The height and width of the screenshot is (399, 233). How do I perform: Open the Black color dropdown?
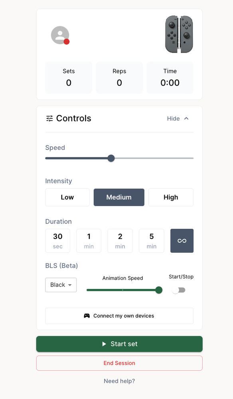tap(61, 285)
